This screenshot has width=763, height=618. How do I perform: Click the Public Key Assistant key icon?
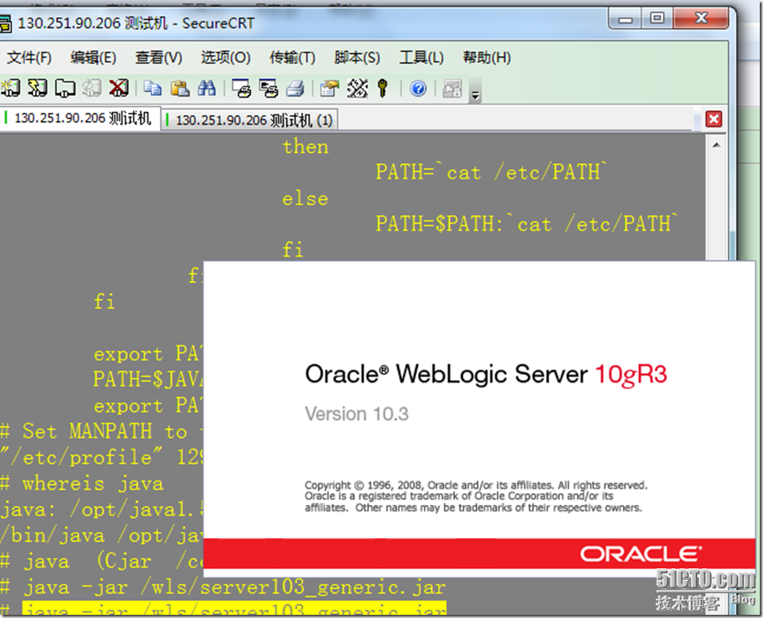coord(383,88)
